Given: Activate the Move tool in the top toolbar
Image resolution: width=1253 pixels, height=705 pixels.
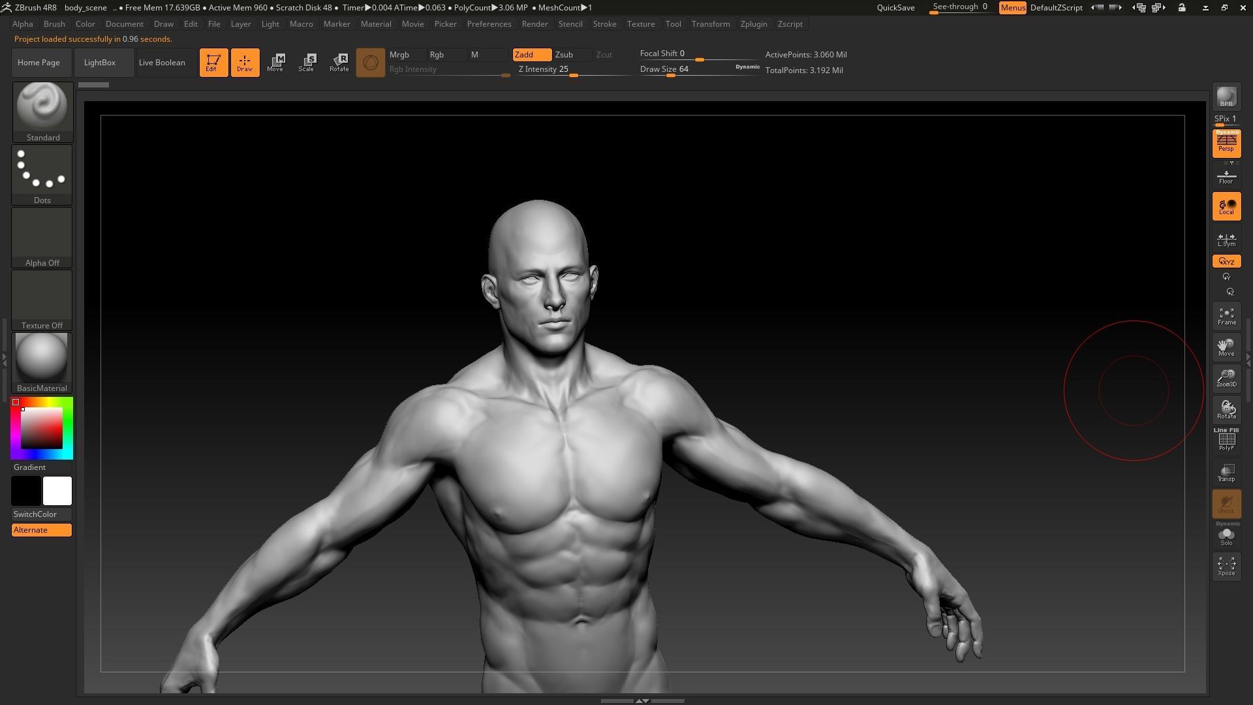Looking at the screenshot, I should click(x=275, y=62).
